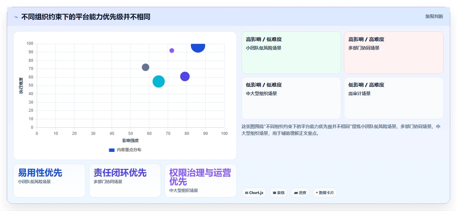The image size is (457, 211).
Task: Select the 低影响 / 高难度 quadrant card
Action: (393, 98)
